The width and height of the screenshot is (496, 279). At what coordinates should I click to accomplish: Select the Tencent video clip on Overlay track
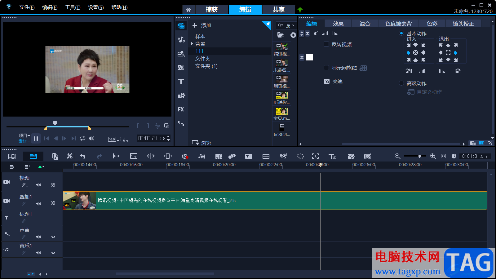click(275, 201)
